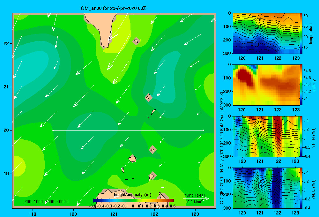Click the salinity color scale bar

click(x=301, y=85)
